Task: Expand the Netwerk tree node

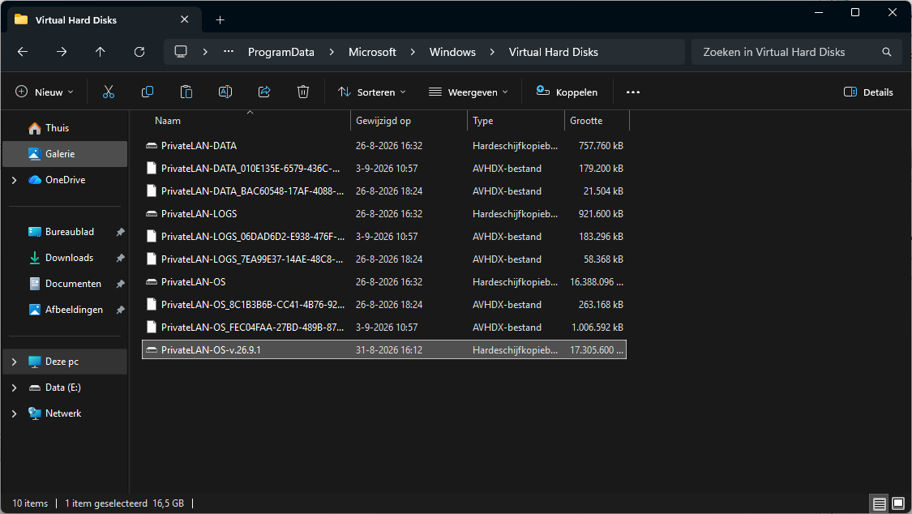Action: pos(15,413)
